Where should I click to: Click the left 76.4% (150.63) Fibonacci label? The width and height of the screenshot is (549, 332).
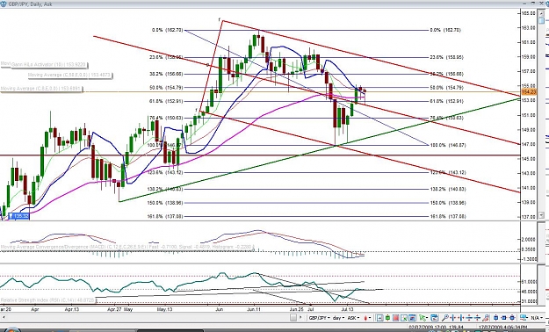coord(166,118)
